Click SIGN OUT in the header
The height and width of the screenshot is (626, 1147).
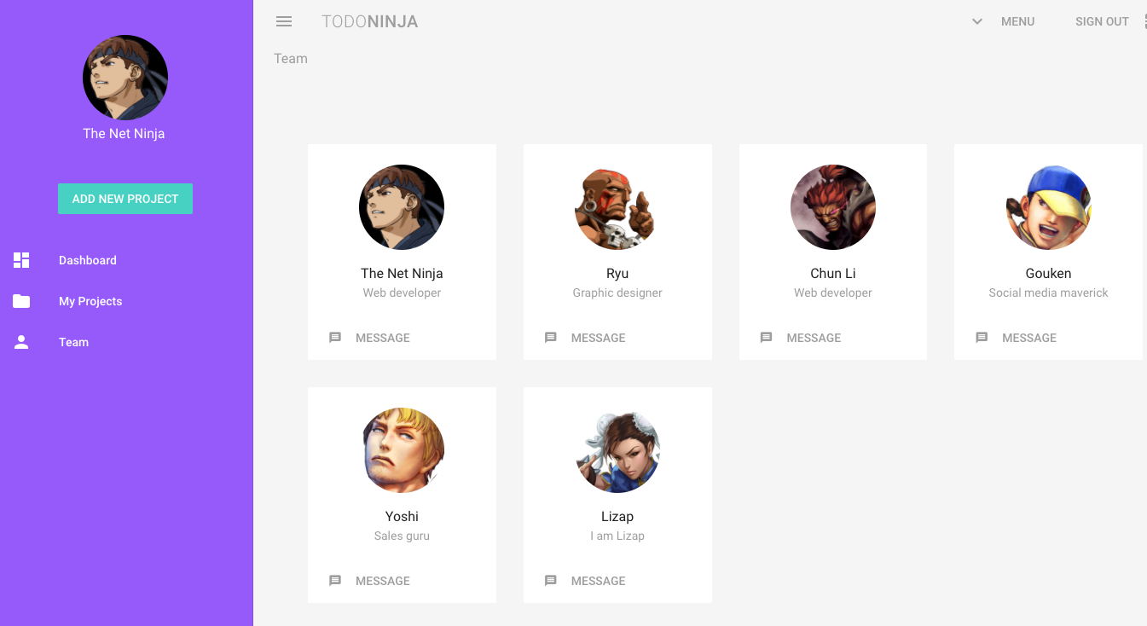click(x=1102, y=21)
